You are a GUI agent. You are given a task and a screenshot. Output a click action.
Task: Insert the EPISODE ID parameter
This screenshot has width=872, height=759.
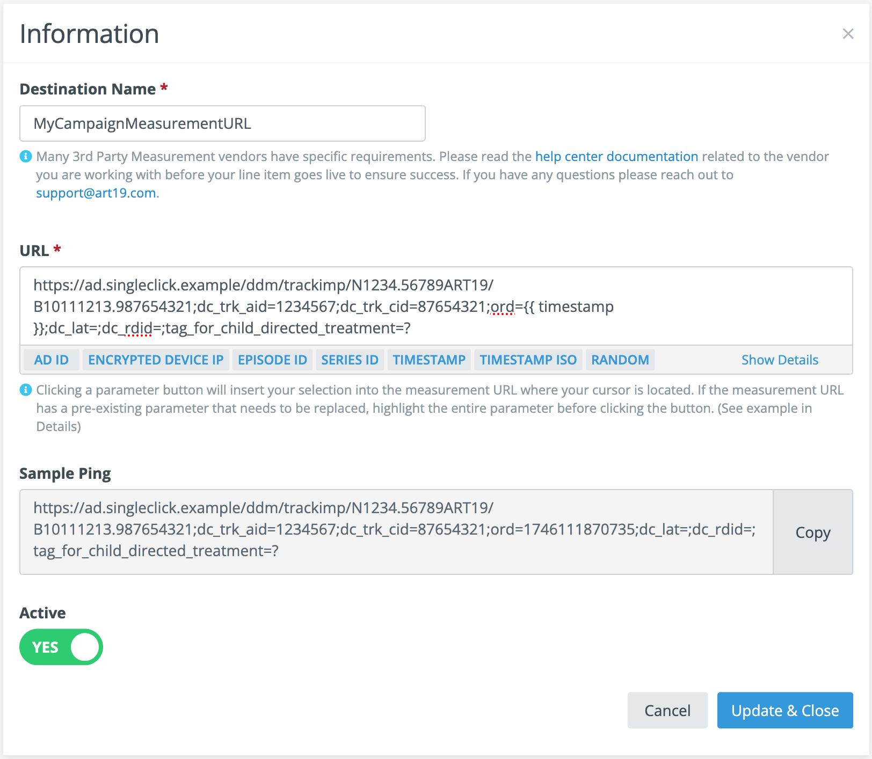point(272,360)
